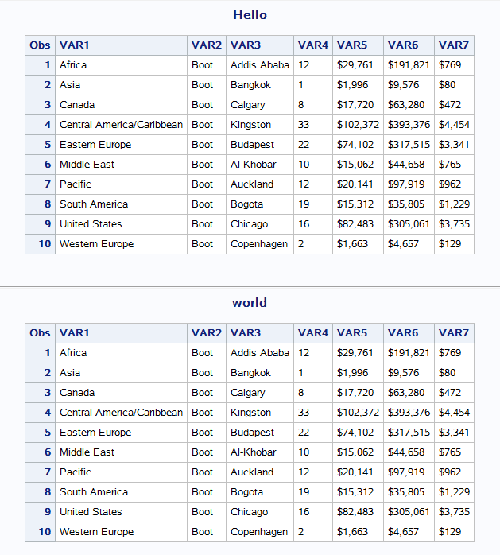Select "Central America/Caribbean" in the world table

click(121, 413)
